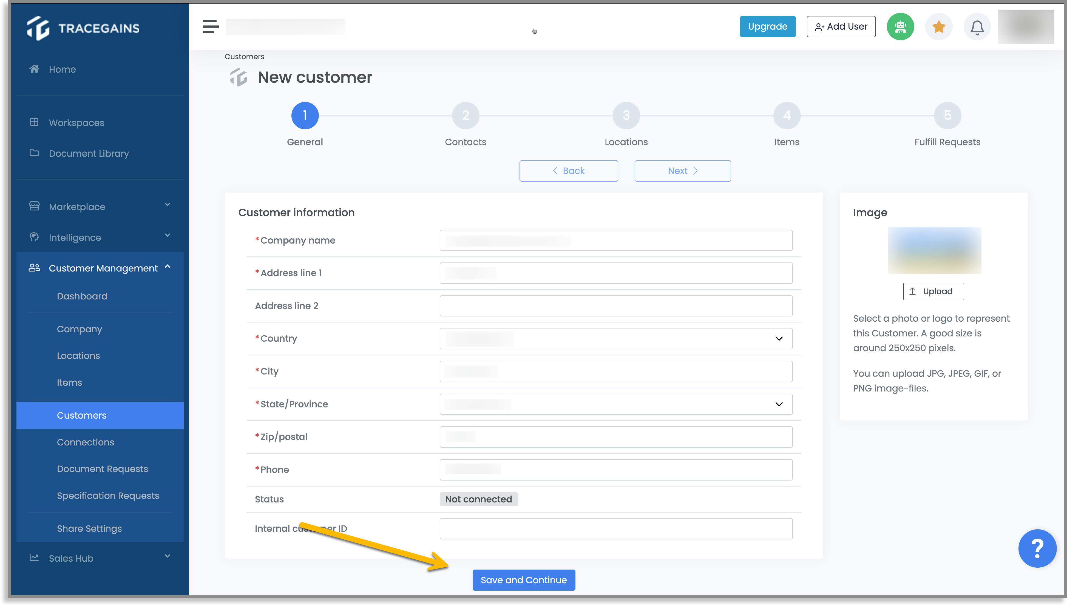Open Items sidebar item
Viewport: 1067px width, 606px height.
click(69, 382)
